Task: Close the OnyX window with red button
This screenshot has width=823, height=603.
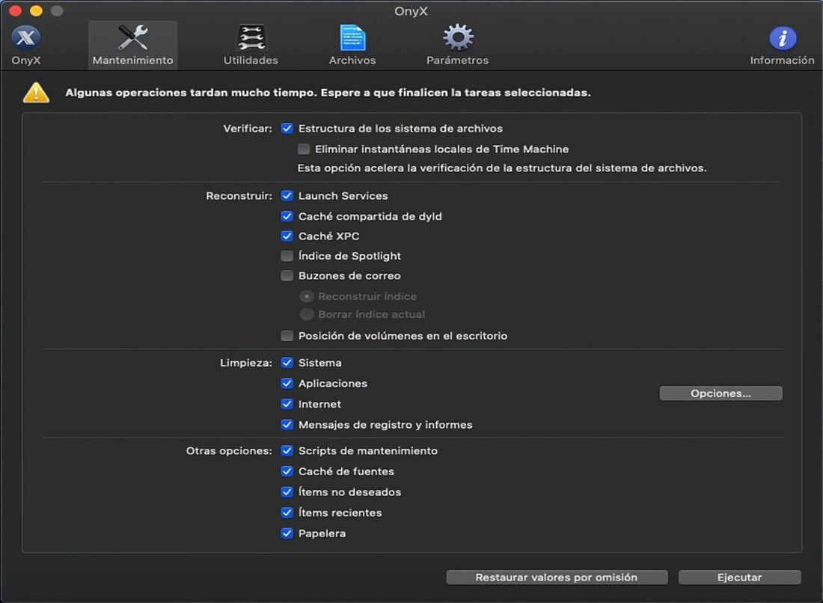Action: click(15, 10)
